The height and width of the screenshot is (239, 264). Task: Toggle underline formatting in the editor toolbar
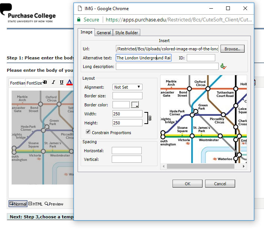[x=61, y=82]
